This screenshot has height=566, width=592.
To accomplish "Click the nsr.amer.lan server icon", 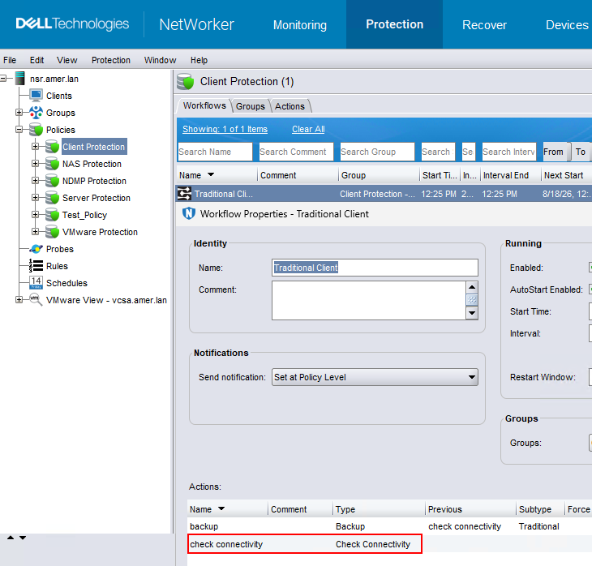I will 19,79.
